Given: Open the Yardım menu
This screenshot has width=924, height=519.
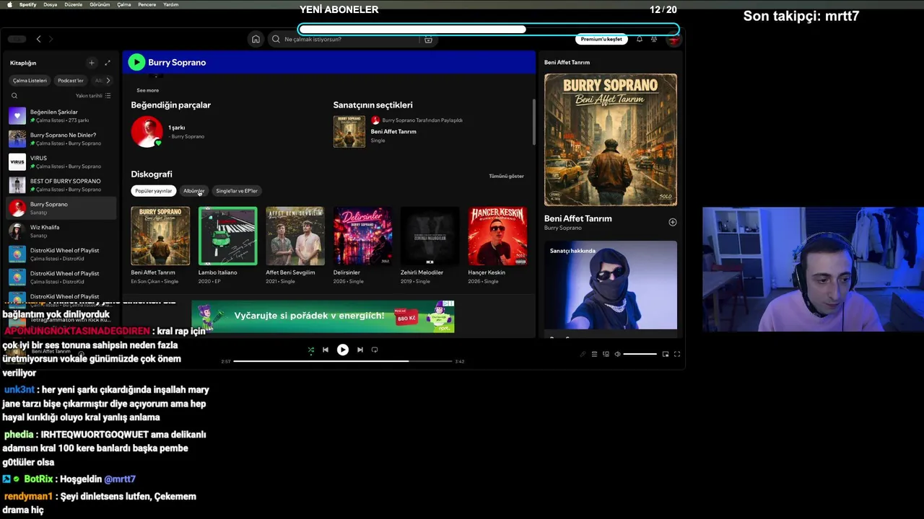Looking at the screenshot, I should tap(170, 4).
